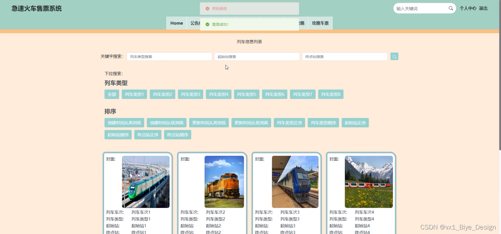Viewport: 501px width, 234px height.
Task: Select the 全部 train type filter
Action: pos(112,94)
